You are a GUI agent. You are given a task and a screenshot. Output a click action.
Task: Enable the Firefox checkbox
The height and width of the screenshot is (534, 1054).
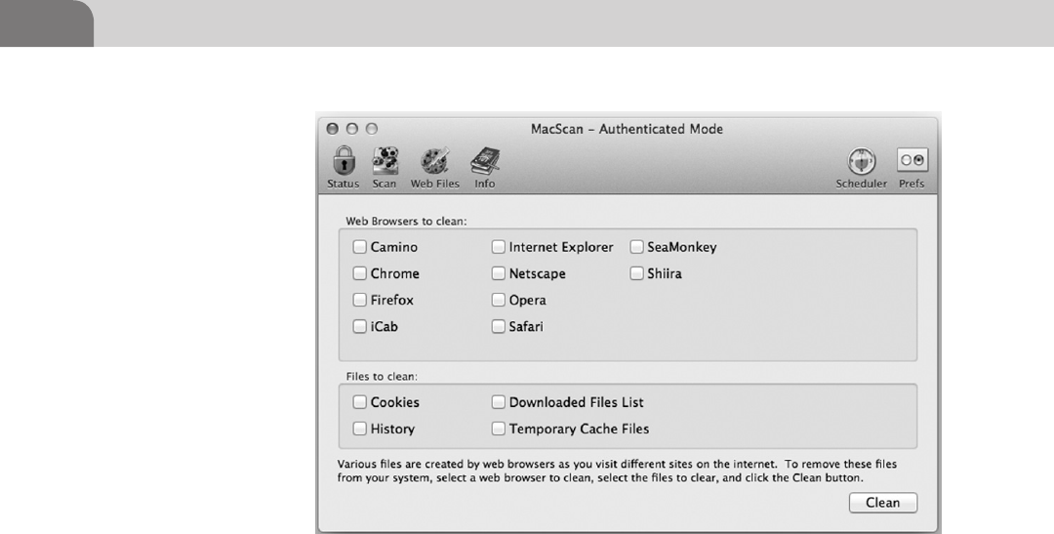[359, 300]
